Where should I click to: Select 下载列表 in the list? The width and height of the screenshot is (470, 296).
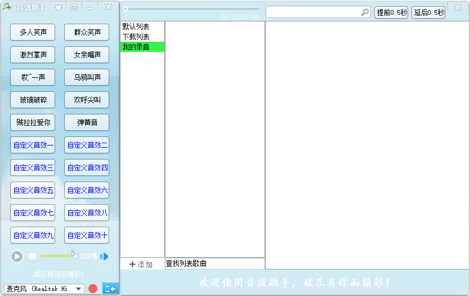pos(142,37)
